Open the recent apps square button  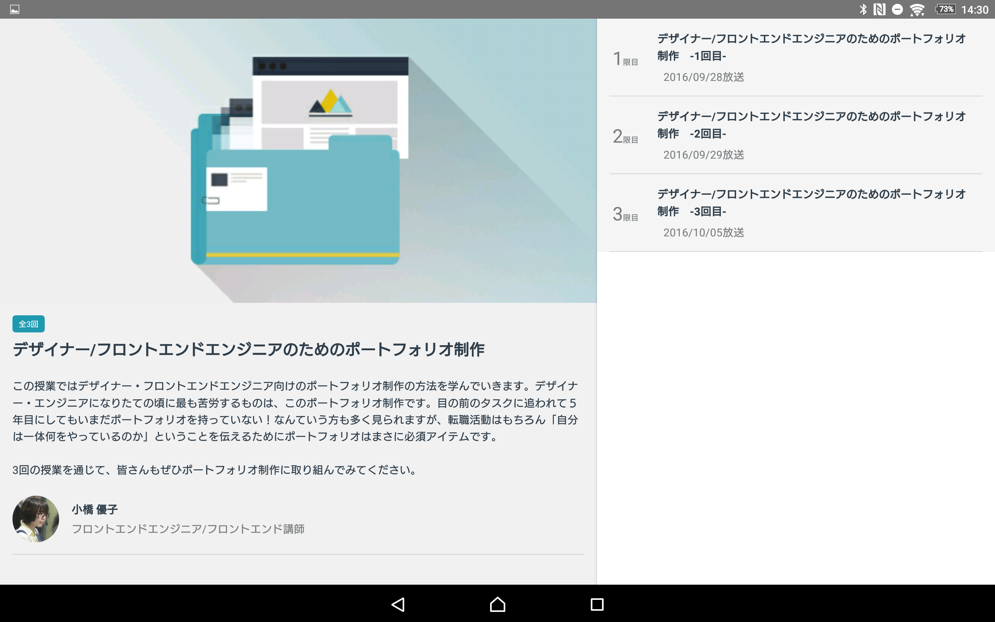coord(597,604)
